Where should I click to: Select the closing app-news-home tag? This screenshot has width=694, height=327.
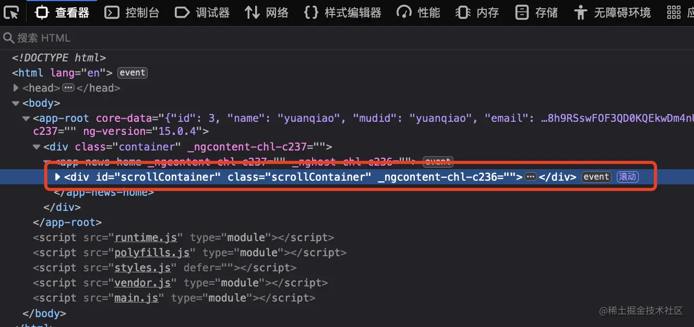pos(104,192)
